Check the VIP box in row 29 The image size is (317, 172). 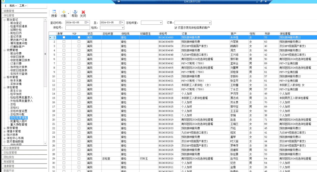point(79,158)
